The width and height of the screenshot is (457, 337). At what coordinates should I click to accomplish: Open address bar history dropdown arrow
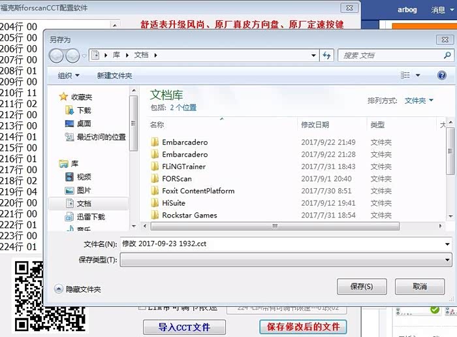point(313,55)
